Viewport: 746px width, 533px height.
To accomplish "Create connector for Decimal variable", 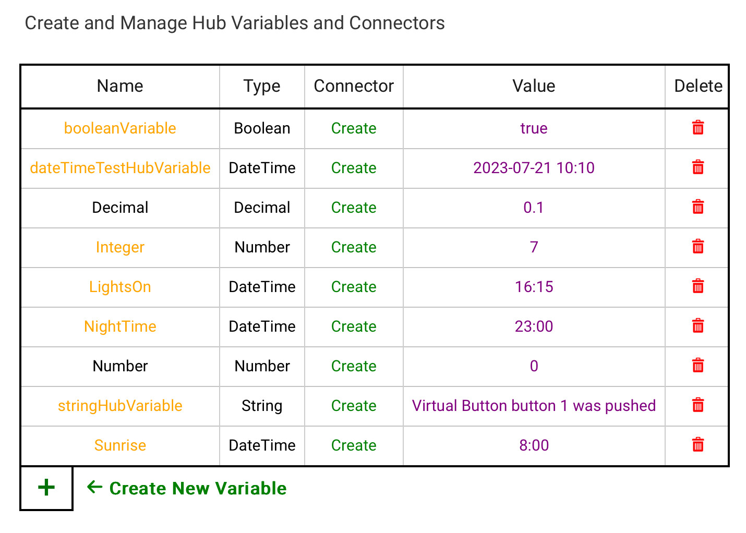I will 354,208.
